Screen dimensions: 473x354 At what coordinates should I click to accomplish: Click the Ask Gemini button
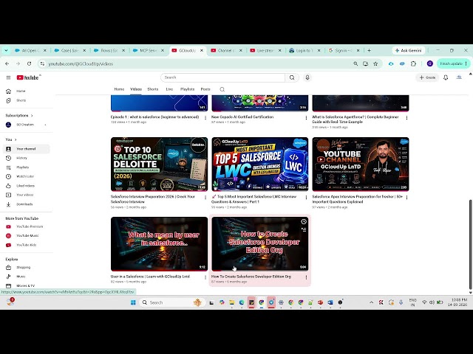point(409,51)
